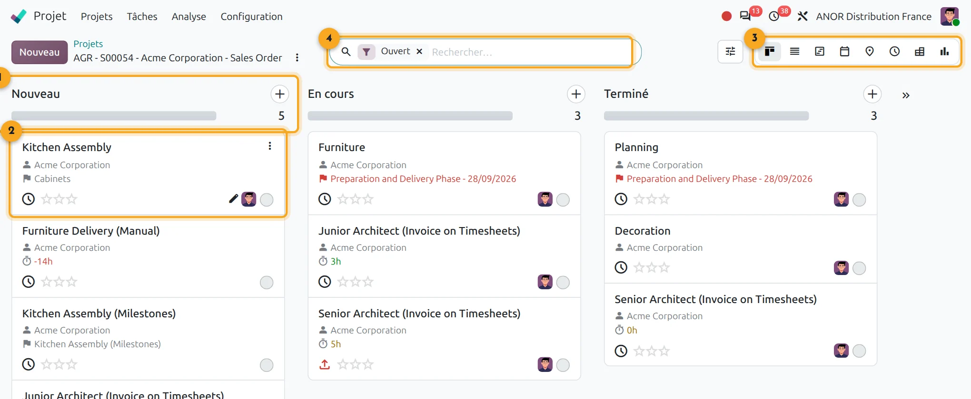The width and height of the screenshot is (971, 399).
Task: Switch to List view
Action: [794, 51]
